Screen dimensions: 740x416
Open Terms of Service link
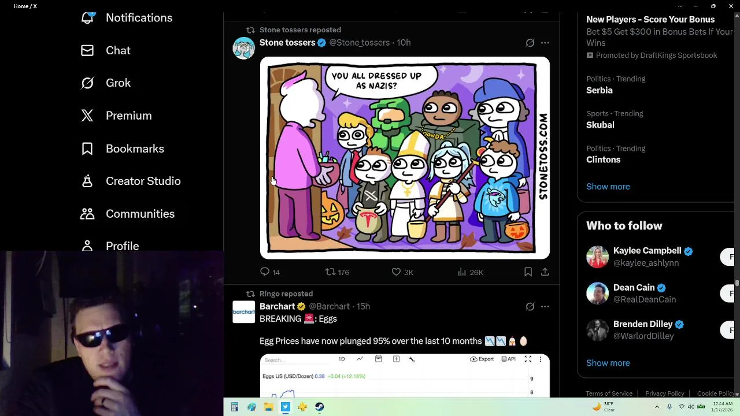click(x=609, y=394)
